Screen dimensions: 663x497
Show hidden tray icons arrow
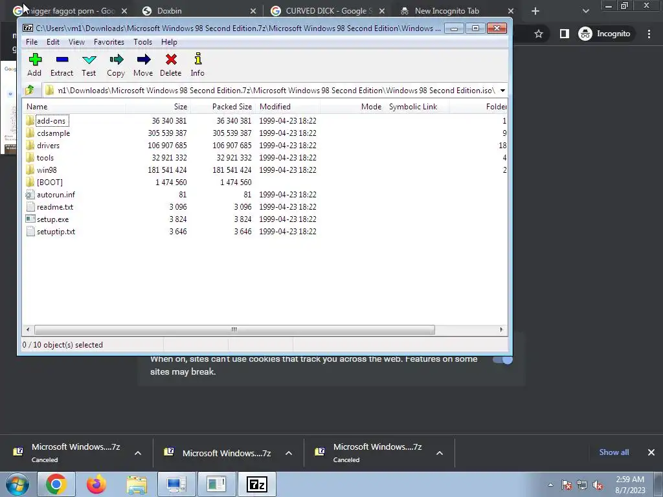click(550, 485)
